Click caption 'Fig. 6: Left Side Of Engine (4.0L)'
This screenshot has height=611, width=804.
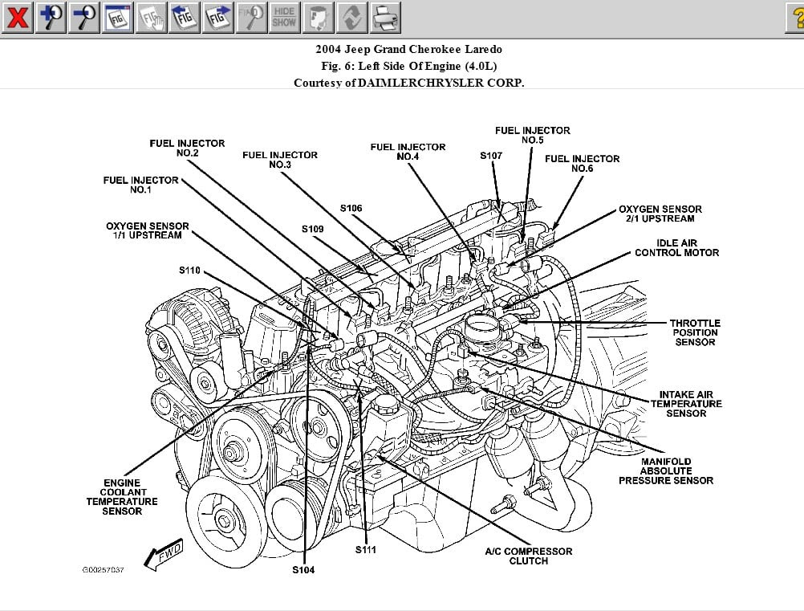pyautogui.click(x=408, y=66)
